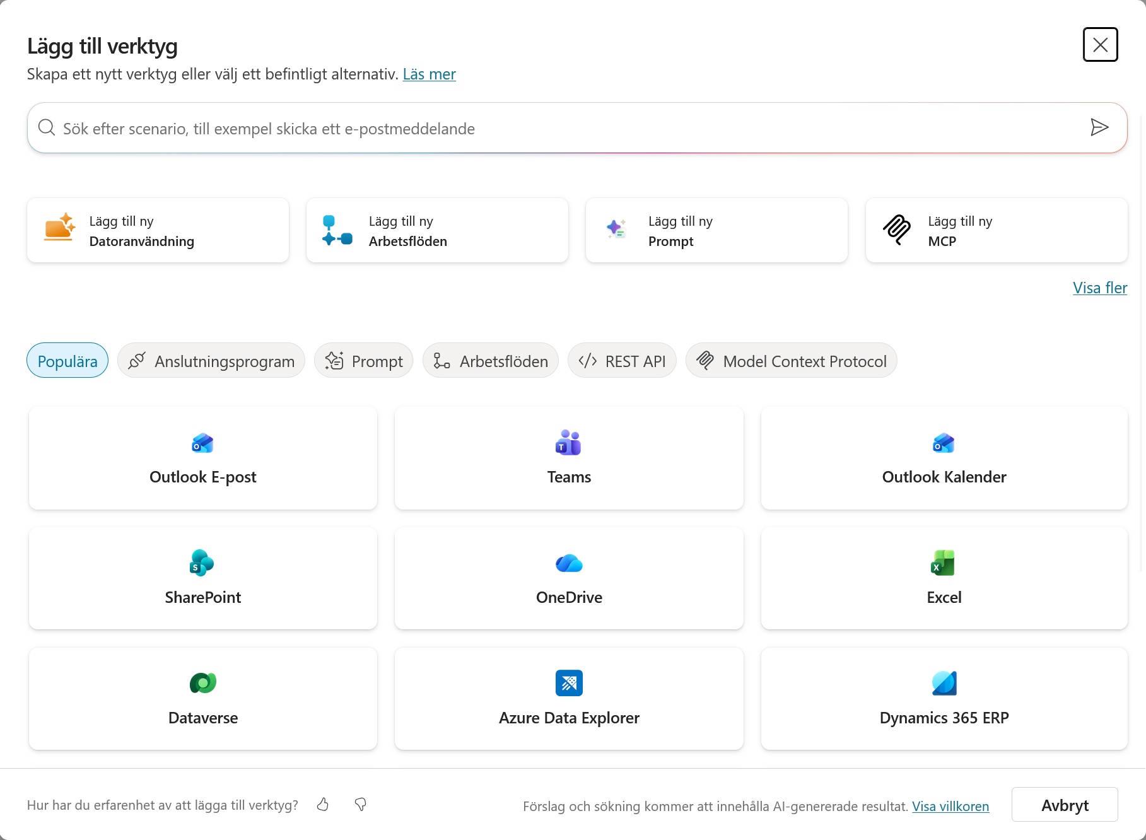
Task: Click the Datoranvändning card icon
Action: point(60,228)
